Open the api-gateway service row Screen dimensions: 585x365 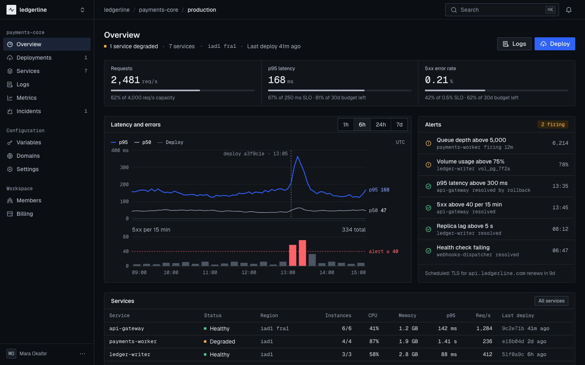pyautogui.click(x=340, y=328)
